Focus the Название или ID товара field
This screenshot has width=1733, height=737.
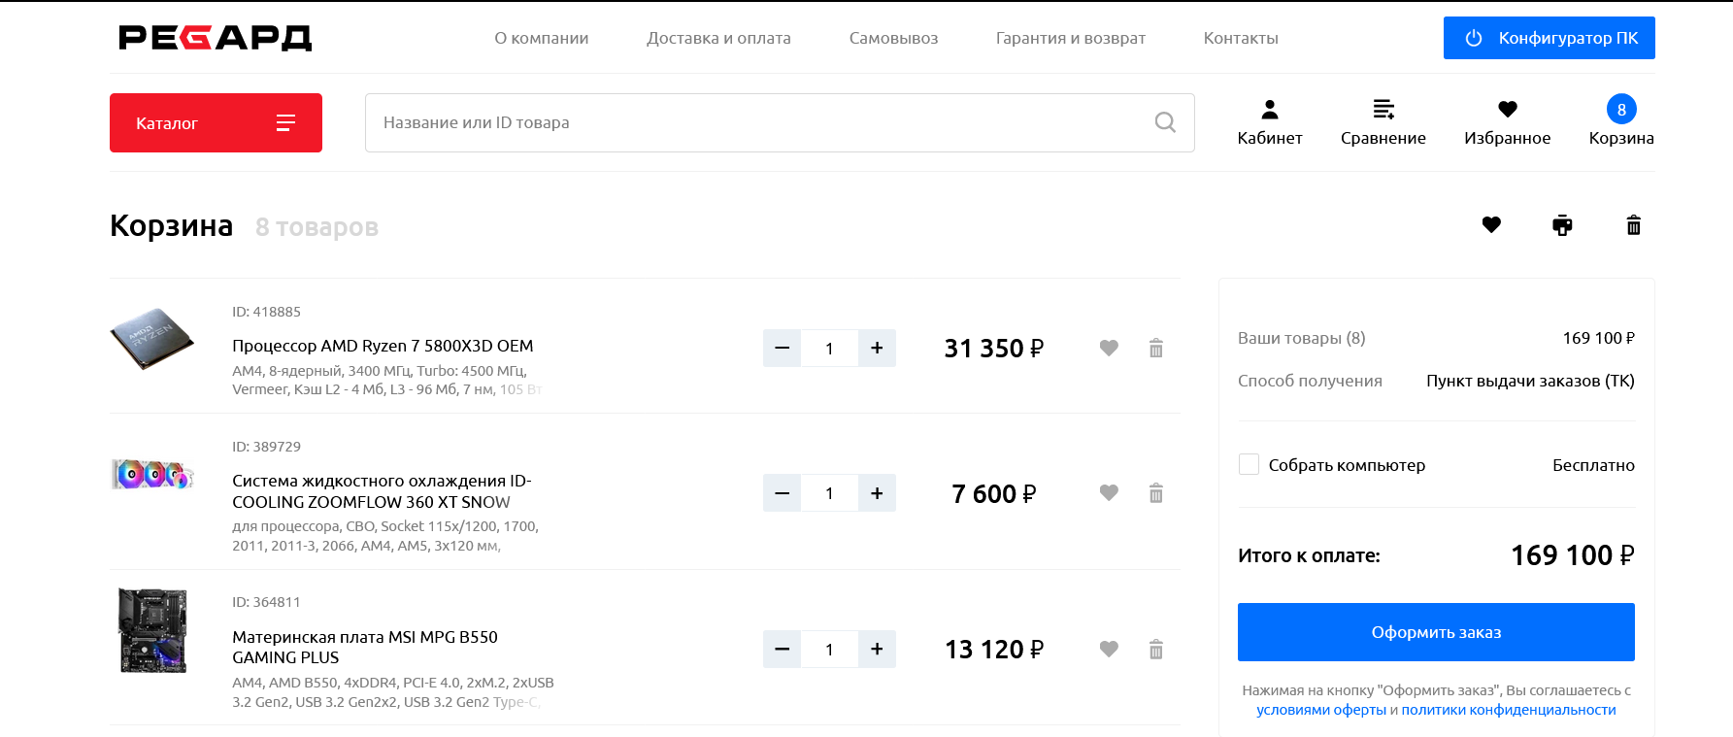click(x=757, y=122)
